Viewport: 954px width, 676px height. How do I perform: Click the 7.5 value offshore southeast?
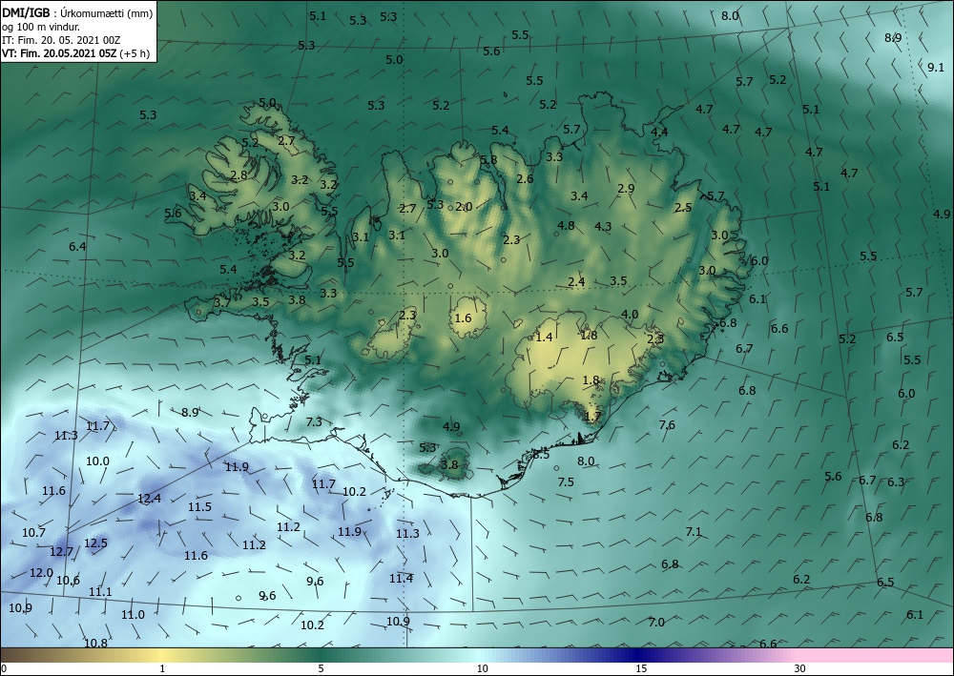coord(566,482)
